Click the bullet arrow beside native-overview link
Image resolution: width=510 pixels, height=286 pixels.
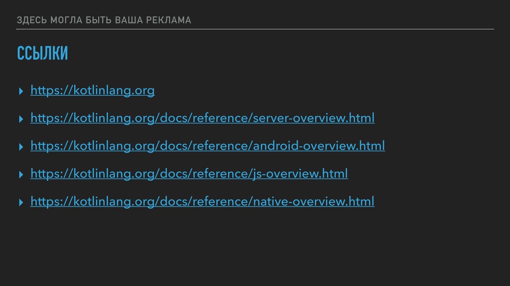(x=20, y=203)
